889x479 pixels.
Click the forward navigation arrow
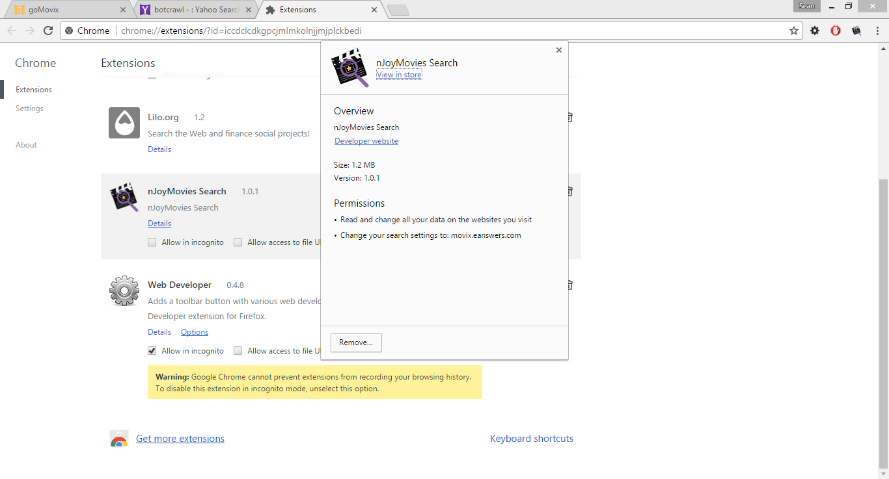click(x=30, y=31)
